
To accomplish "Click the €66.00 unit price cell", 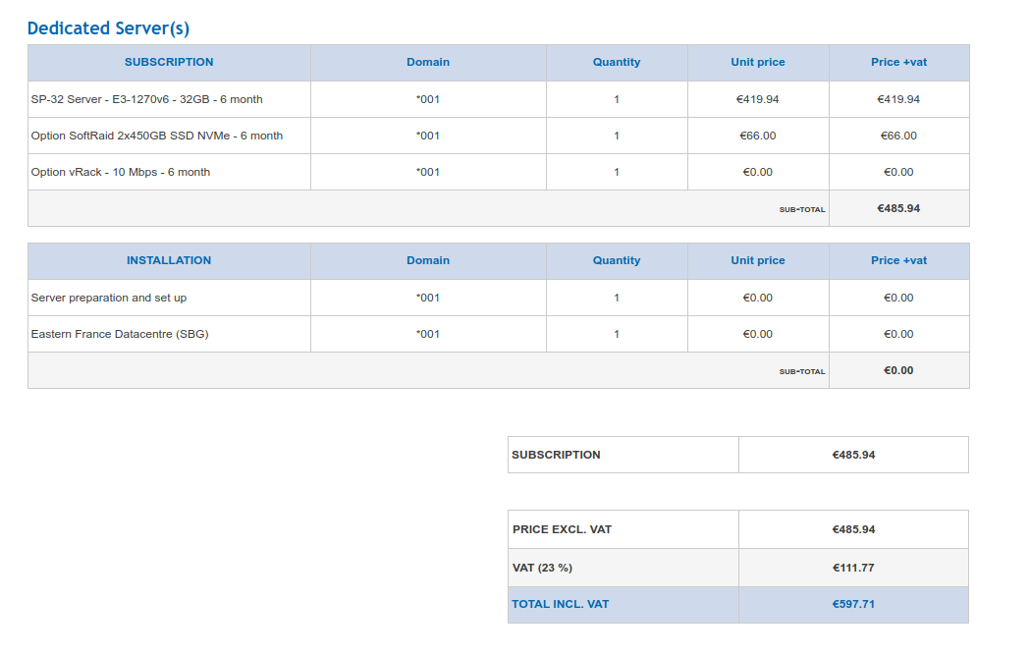I will tap(758, 137).
